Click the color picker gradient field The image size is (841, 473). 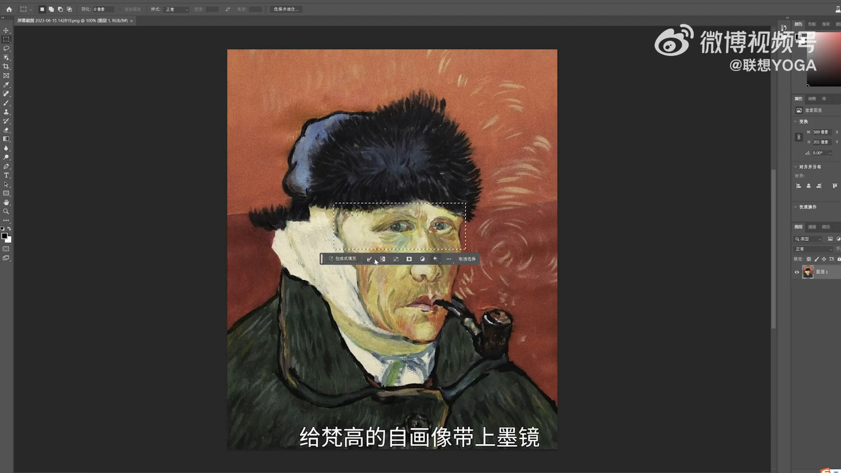pos(824,59)
